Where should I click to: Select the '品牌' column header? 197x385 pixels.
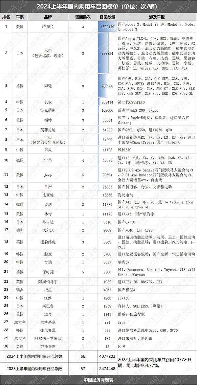point(48,17)
